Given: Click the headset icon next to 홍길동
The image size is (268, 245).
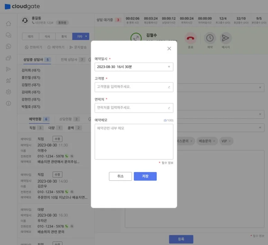Looking at the screenshot, I should 25,20.
